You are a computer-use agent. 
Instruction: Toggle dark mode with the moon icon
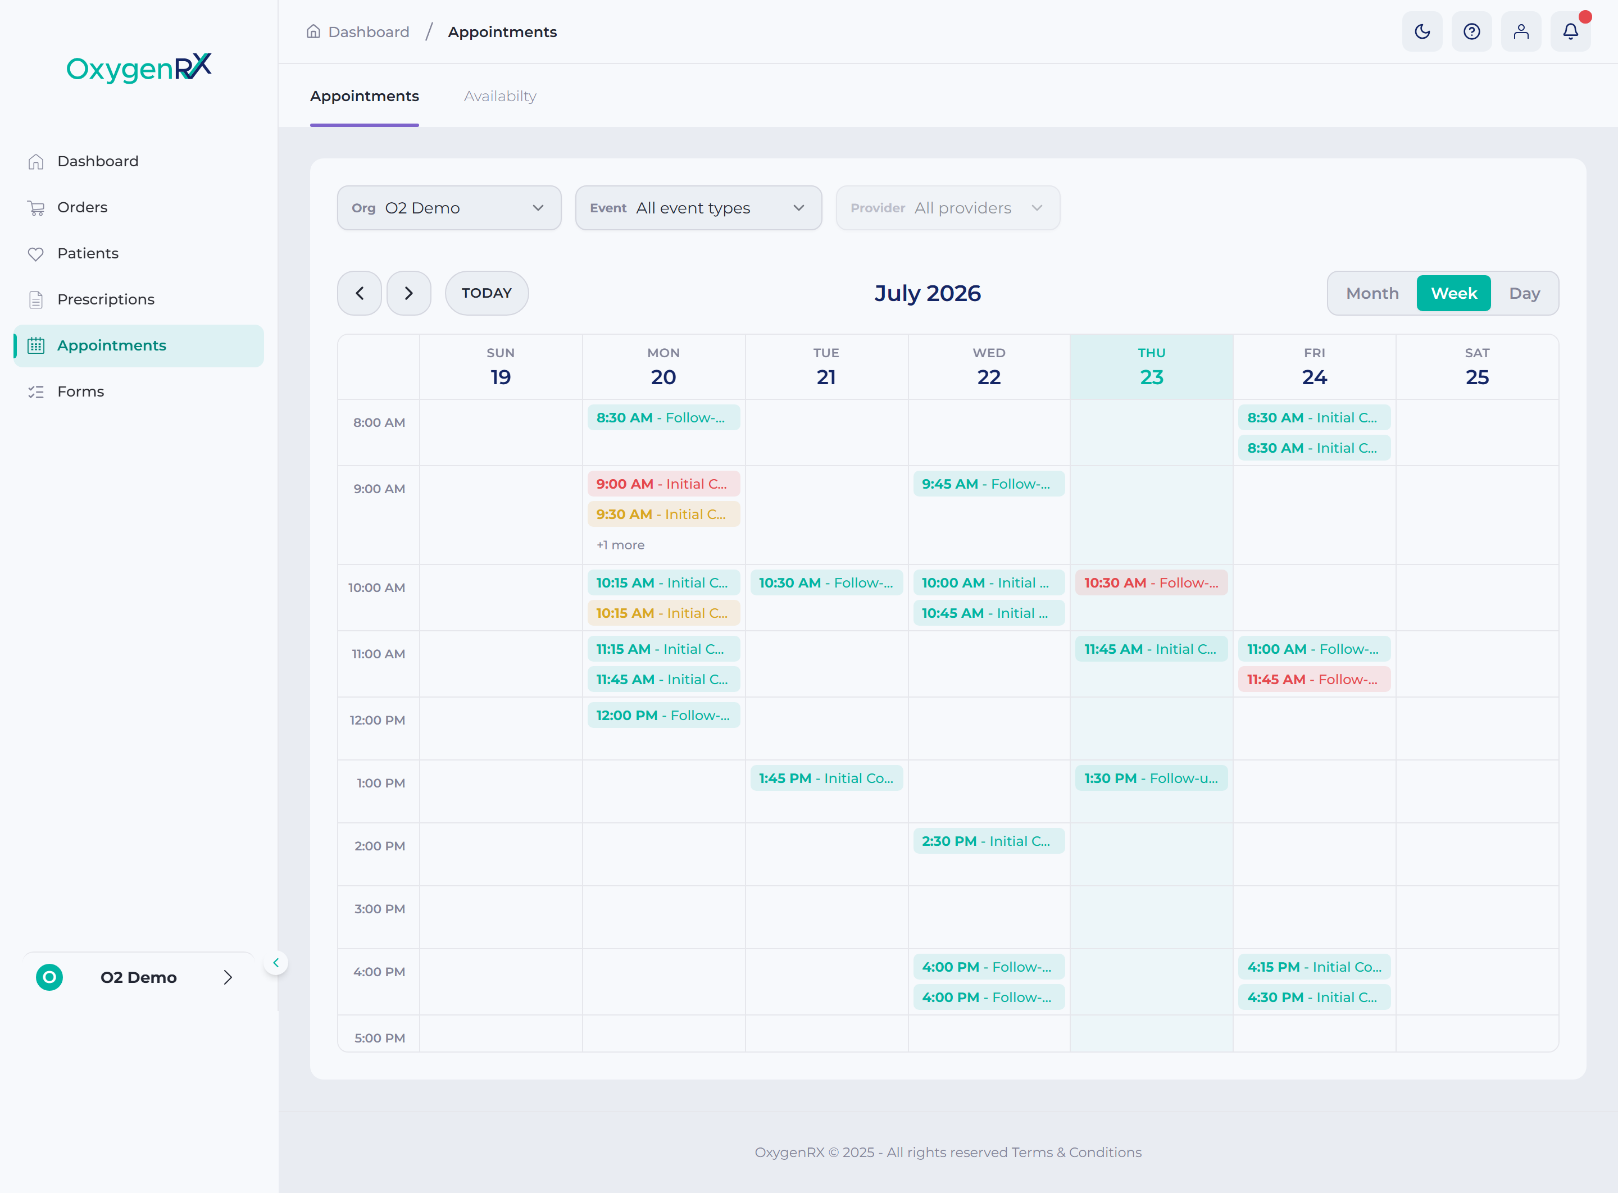[1421, 32]
